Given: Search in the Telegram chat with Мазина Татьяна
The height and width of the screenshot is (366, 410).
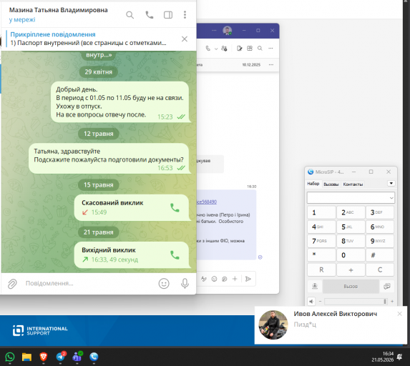Looking at the screenshot, I should (130, 15).
